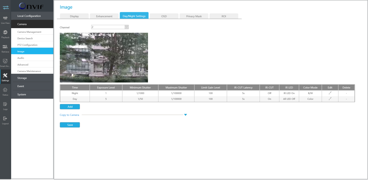Click the camera preview image

tap(104, 57)
